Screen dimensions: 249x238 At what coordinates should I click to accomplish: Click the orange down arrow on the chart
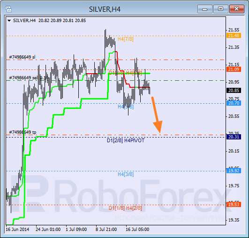coord(157,115)
